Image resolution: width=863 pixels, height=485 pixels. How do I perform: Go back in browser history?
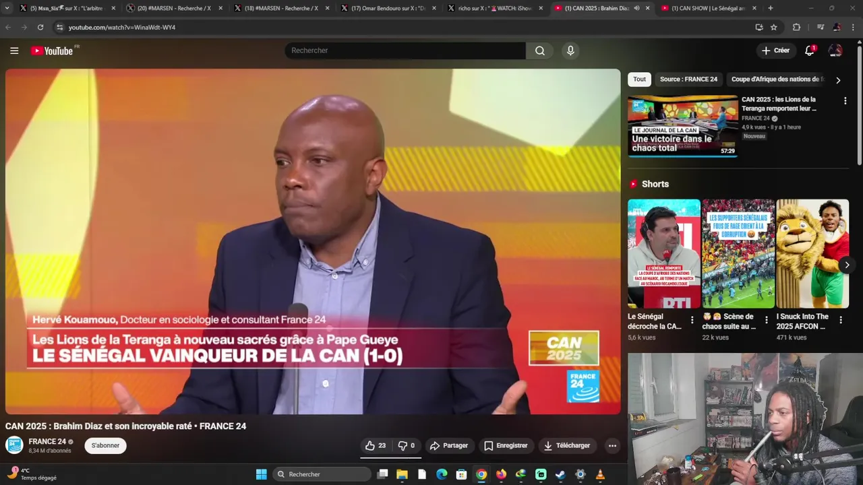click(x=8, y=27)
